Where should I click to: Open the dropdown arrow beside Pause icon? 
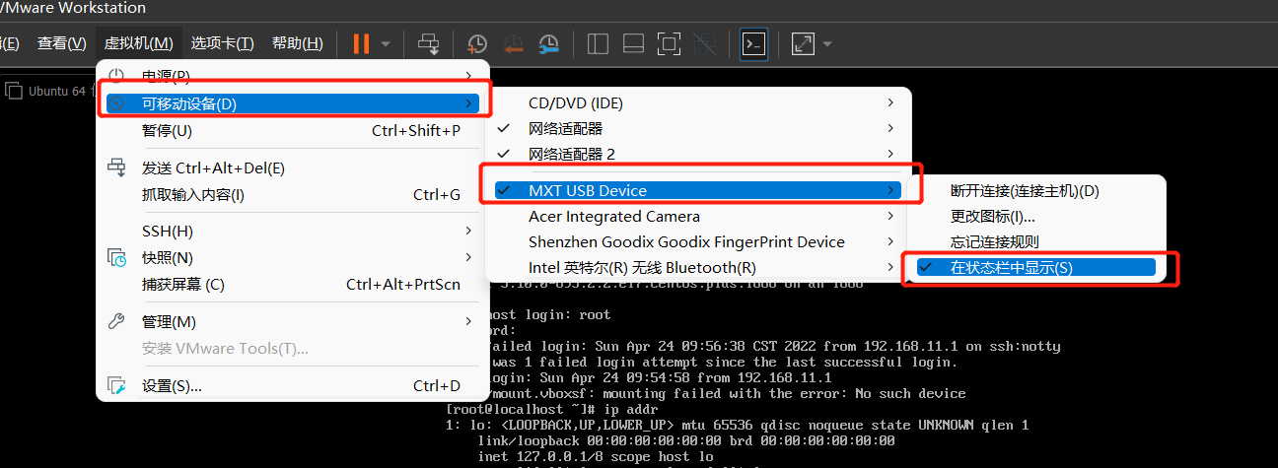pos(386,44)
